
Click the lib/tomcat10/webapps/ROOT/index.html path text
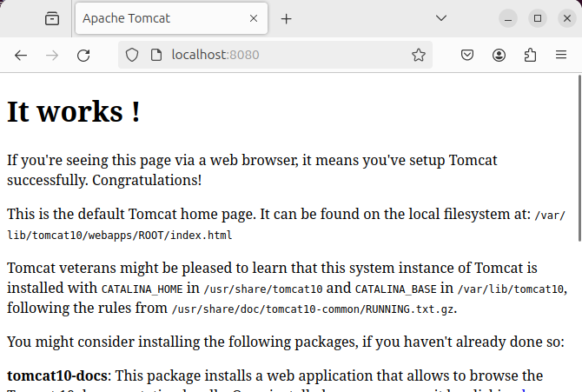pos(120,236)
